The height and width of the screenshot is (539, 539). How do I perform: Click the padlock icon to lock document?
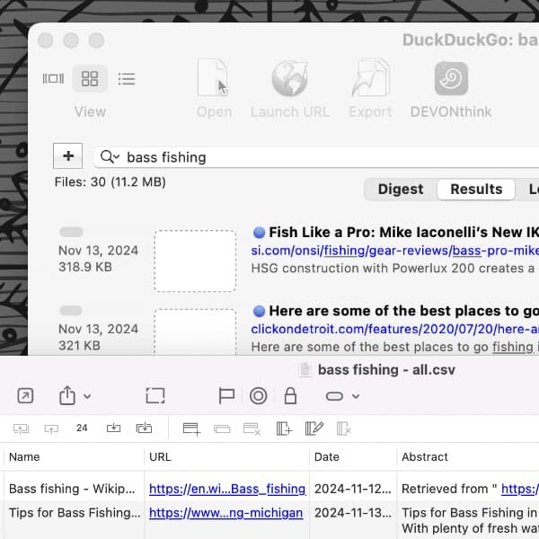point(289,395)
